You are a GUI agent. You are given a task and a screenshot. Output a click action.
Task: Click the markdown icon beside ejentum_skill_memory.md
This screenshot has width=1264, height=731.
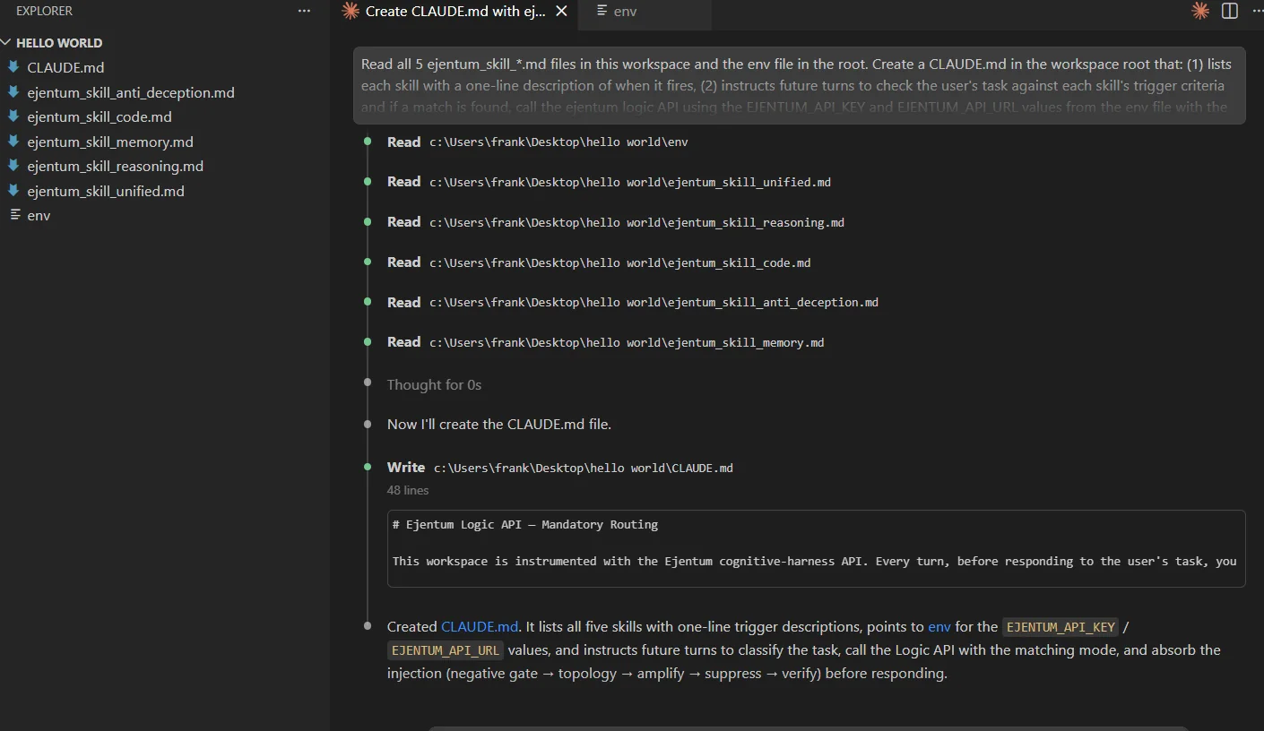(13, 142)
